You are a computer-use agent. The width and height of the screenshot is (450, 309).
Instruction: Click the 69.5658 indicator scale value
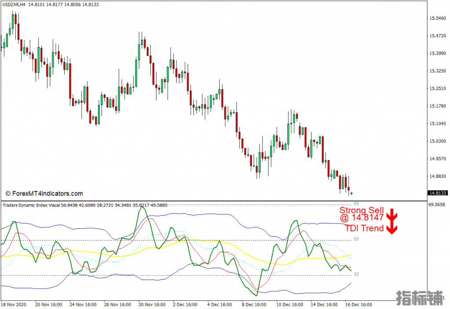coord(438,205)
